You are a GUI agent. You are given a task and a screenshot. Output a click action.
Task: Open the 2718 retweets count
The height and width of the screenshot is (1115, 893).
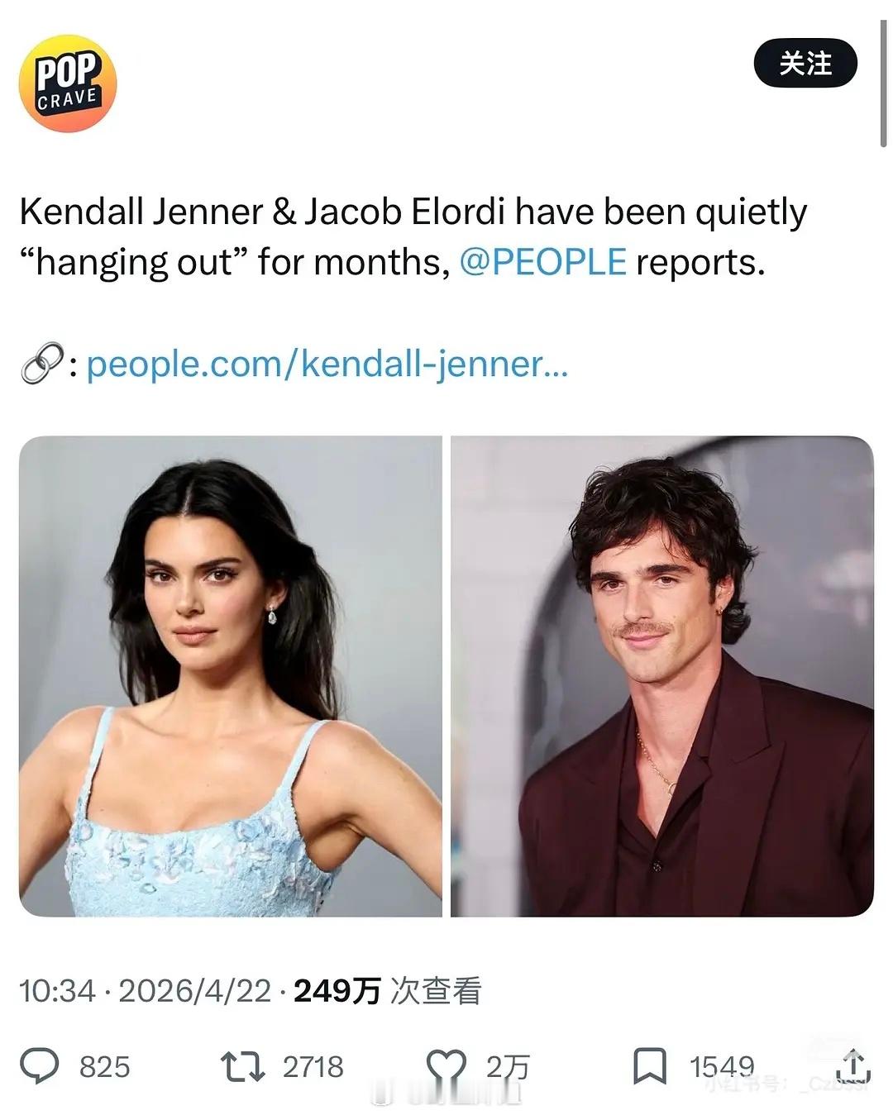[313, 1067]
